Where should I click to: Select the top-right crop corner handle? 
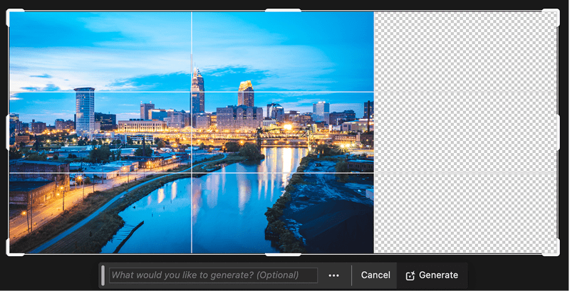551,16
